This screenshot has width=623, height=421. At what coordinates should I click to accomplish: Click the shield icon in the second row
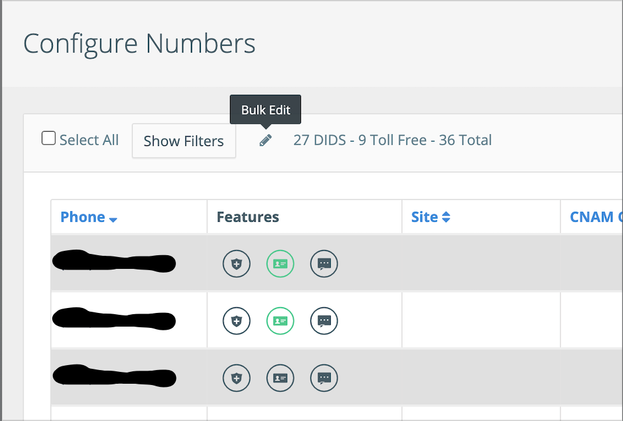pos(236,321)
